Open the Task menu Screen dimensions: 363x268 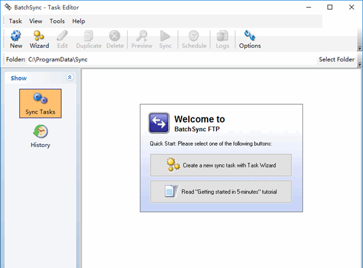tap(15, 21)
